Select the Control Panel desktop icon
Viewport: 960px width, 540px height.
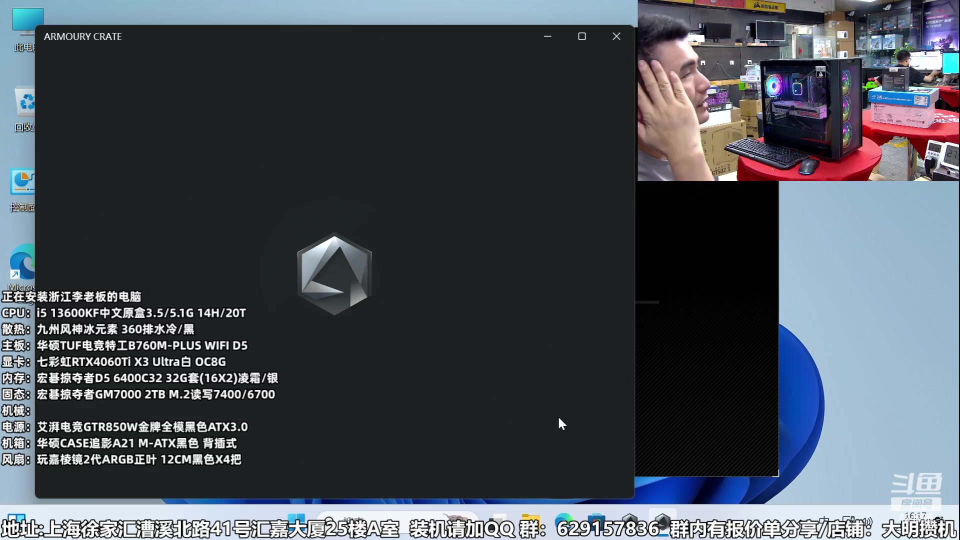click(x=23, y=182)
